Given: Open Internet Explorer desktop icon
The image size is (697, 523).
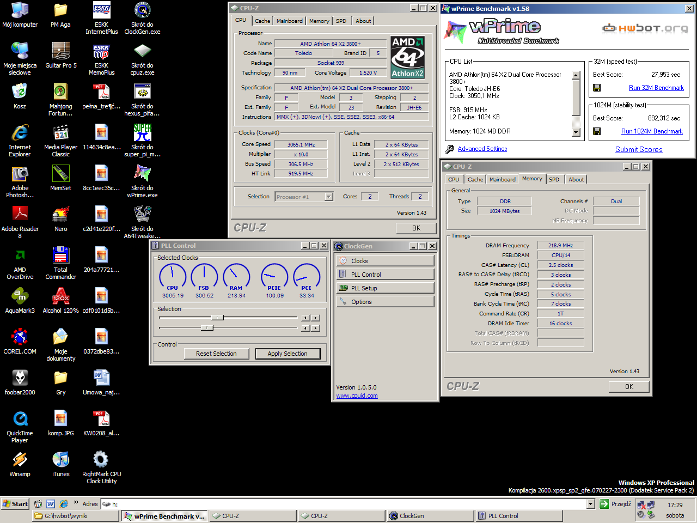Looking at the screenshot, I should pos(20,141).
